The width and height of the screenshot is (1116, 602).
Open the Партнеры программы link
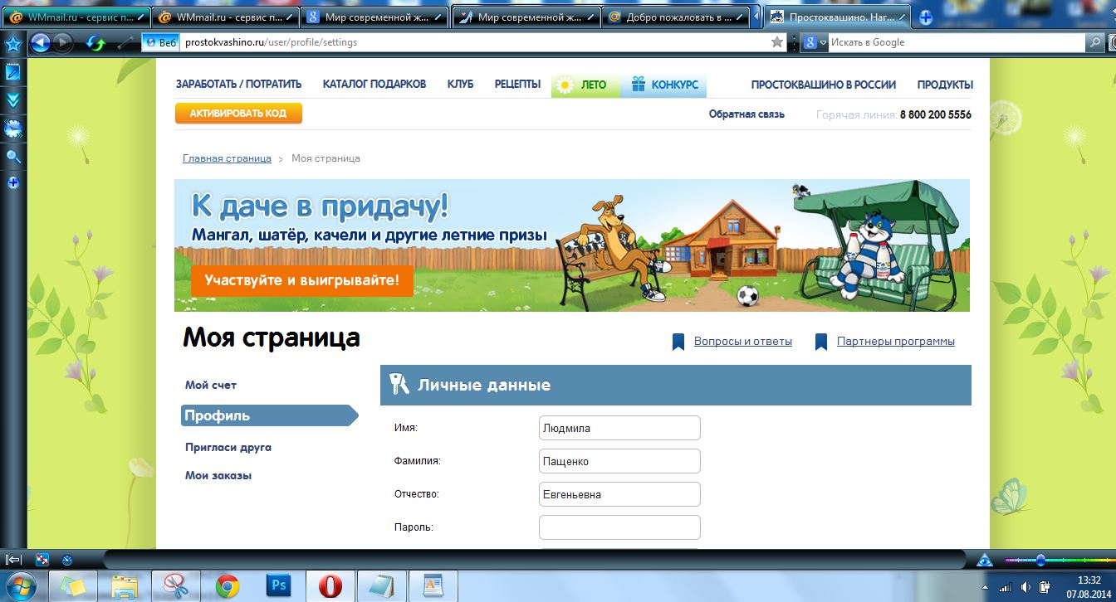pos(896,342)
